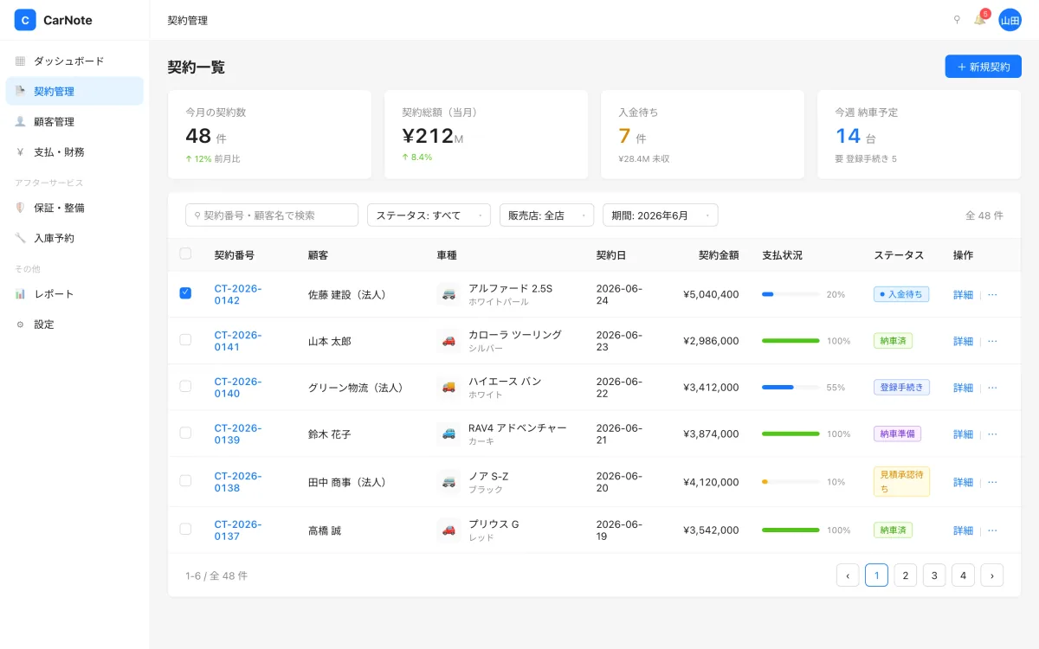Screen dimensions: 1039x649
Task: Open レポート in the sidebar
Action: click(74, 294)
